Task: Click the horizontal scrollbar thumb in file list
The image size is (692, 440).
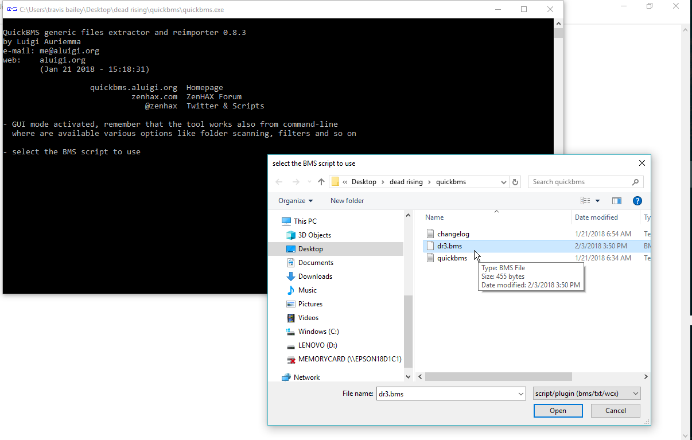Action: (499, 377)
